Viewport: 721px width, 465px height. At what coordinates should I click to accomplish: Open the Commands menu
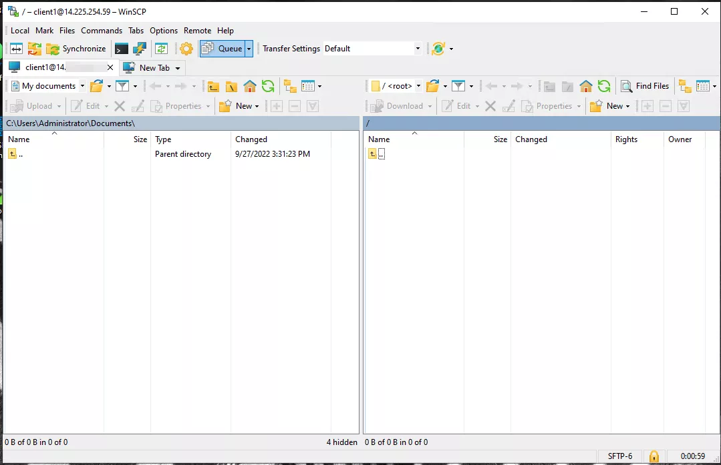102,31
